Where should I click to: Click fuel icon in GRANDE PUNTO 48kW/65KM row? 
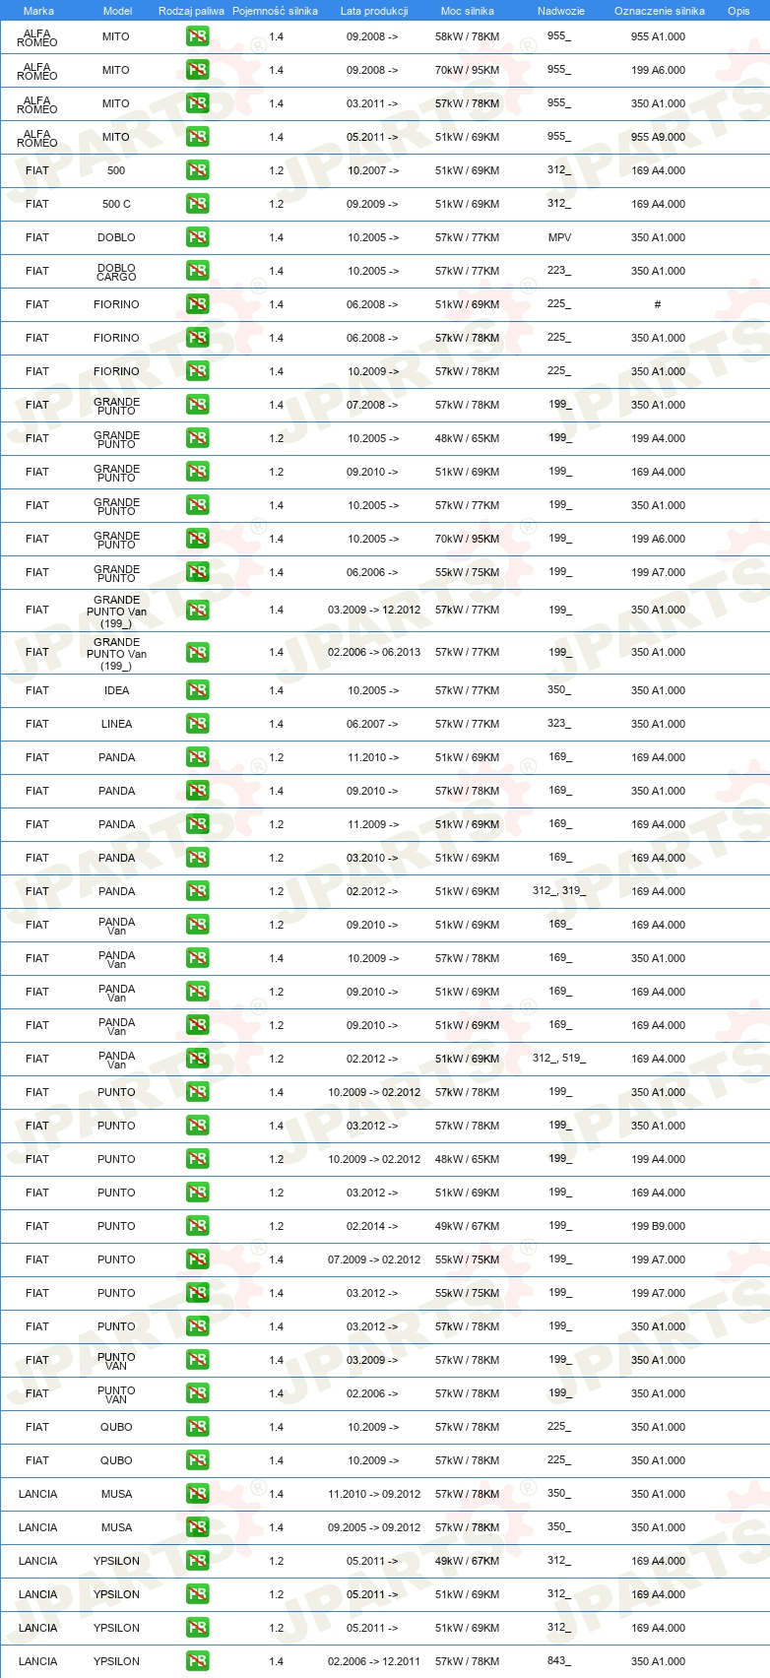[x=197, y=438]
